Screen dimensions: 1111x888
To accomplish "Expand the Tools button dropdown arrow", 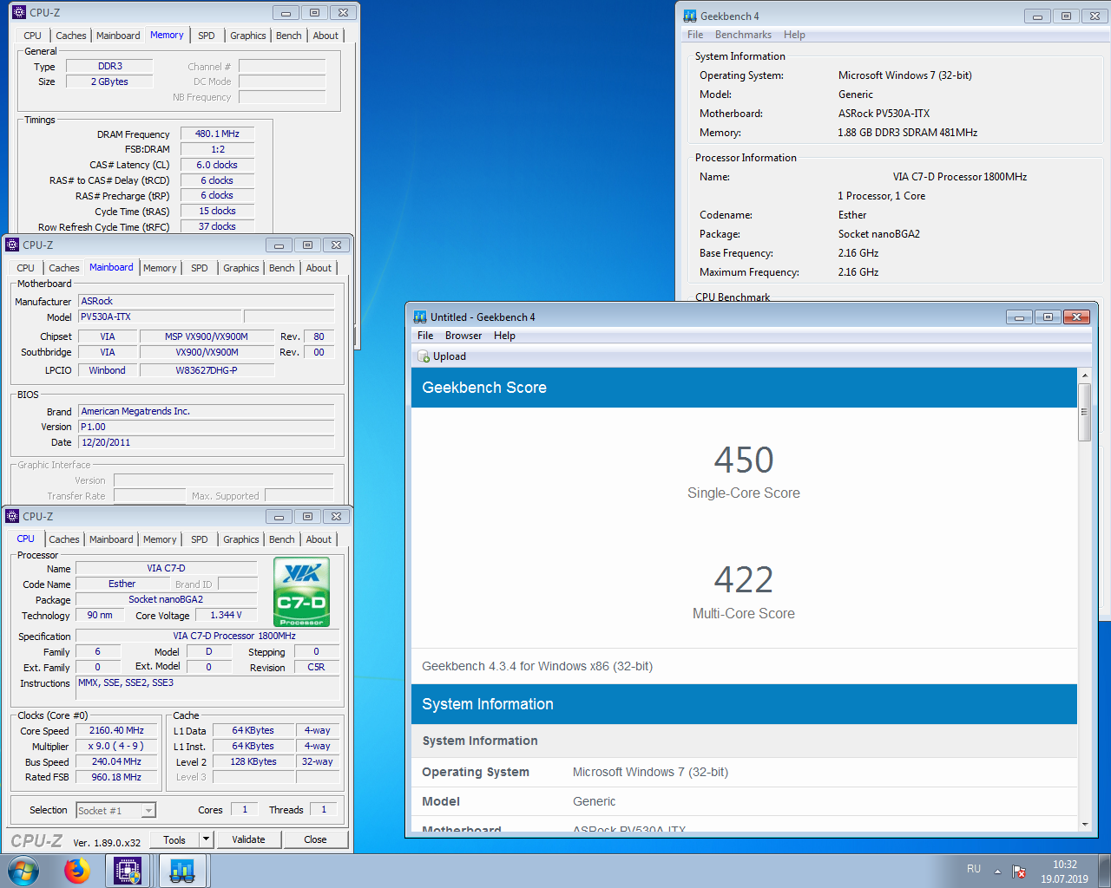I will tap(206, 839).
